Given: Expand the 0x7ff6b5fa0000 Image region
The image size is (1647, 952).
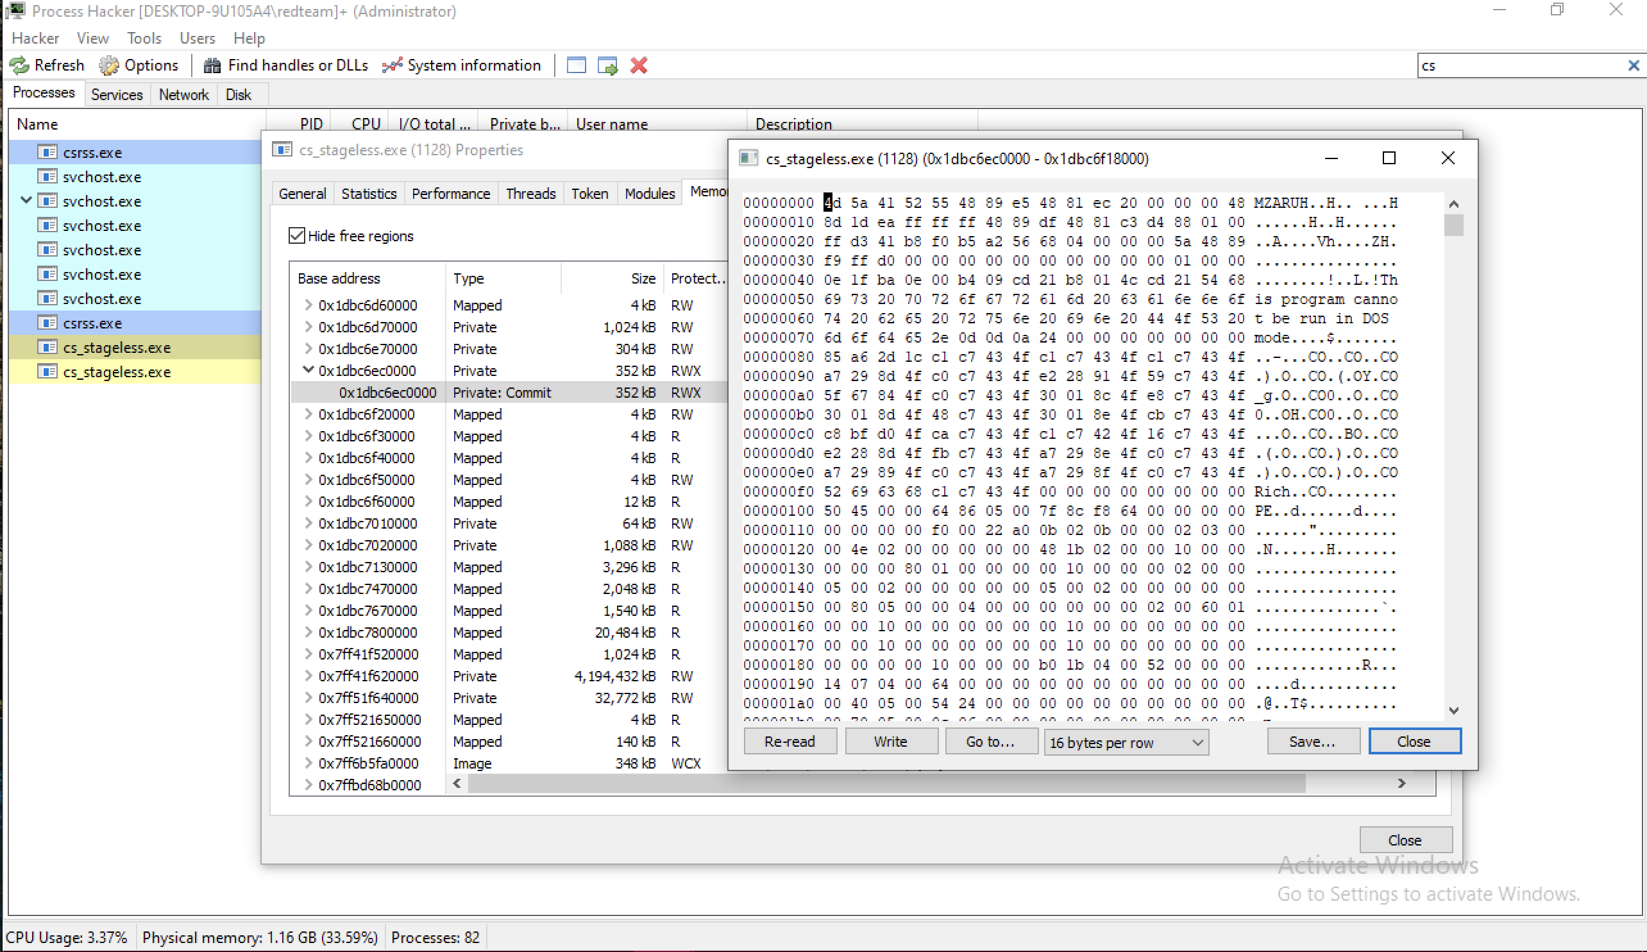Looking at the screenshot, I should coord(308,762).
